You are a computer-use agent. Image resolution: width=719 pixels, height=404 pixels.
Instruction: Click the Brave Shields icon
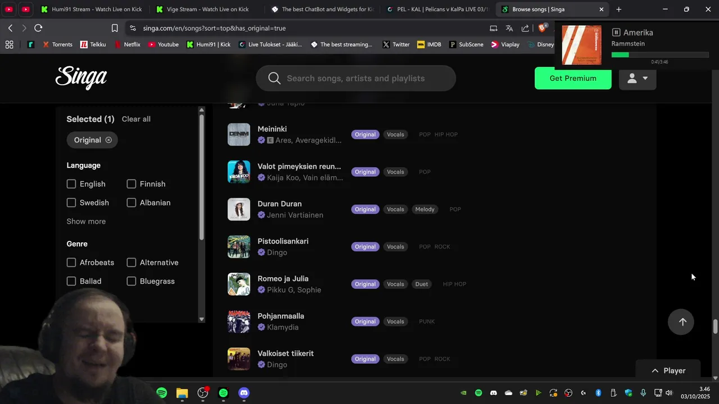(543, 28)
